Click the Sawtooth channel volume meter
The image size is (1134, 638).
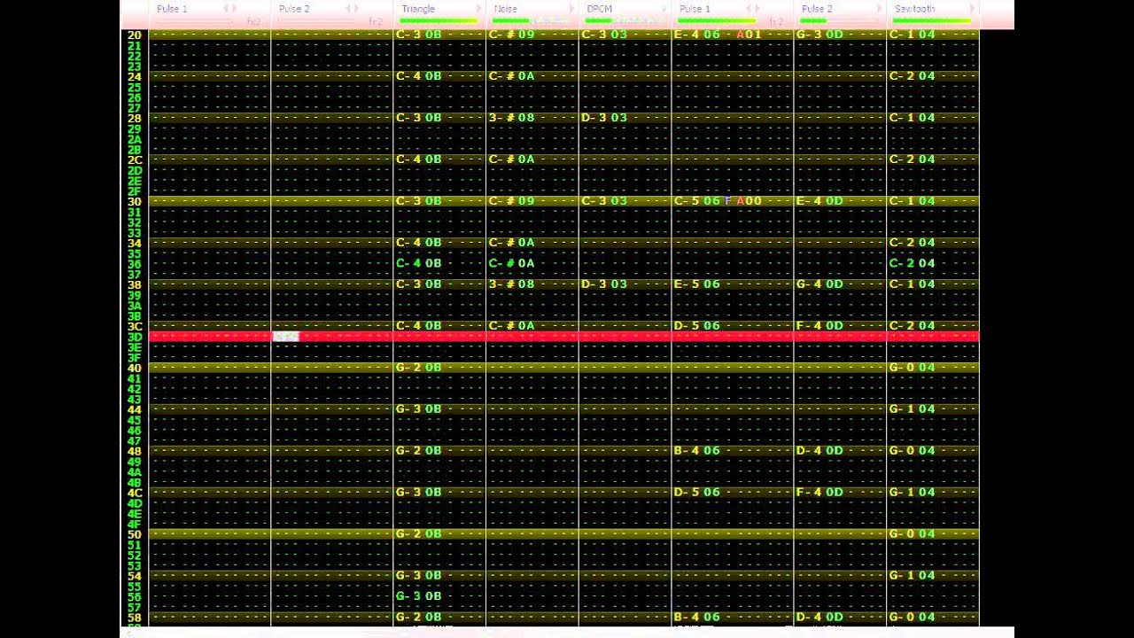pyautogui.click(x=931, y=19)
